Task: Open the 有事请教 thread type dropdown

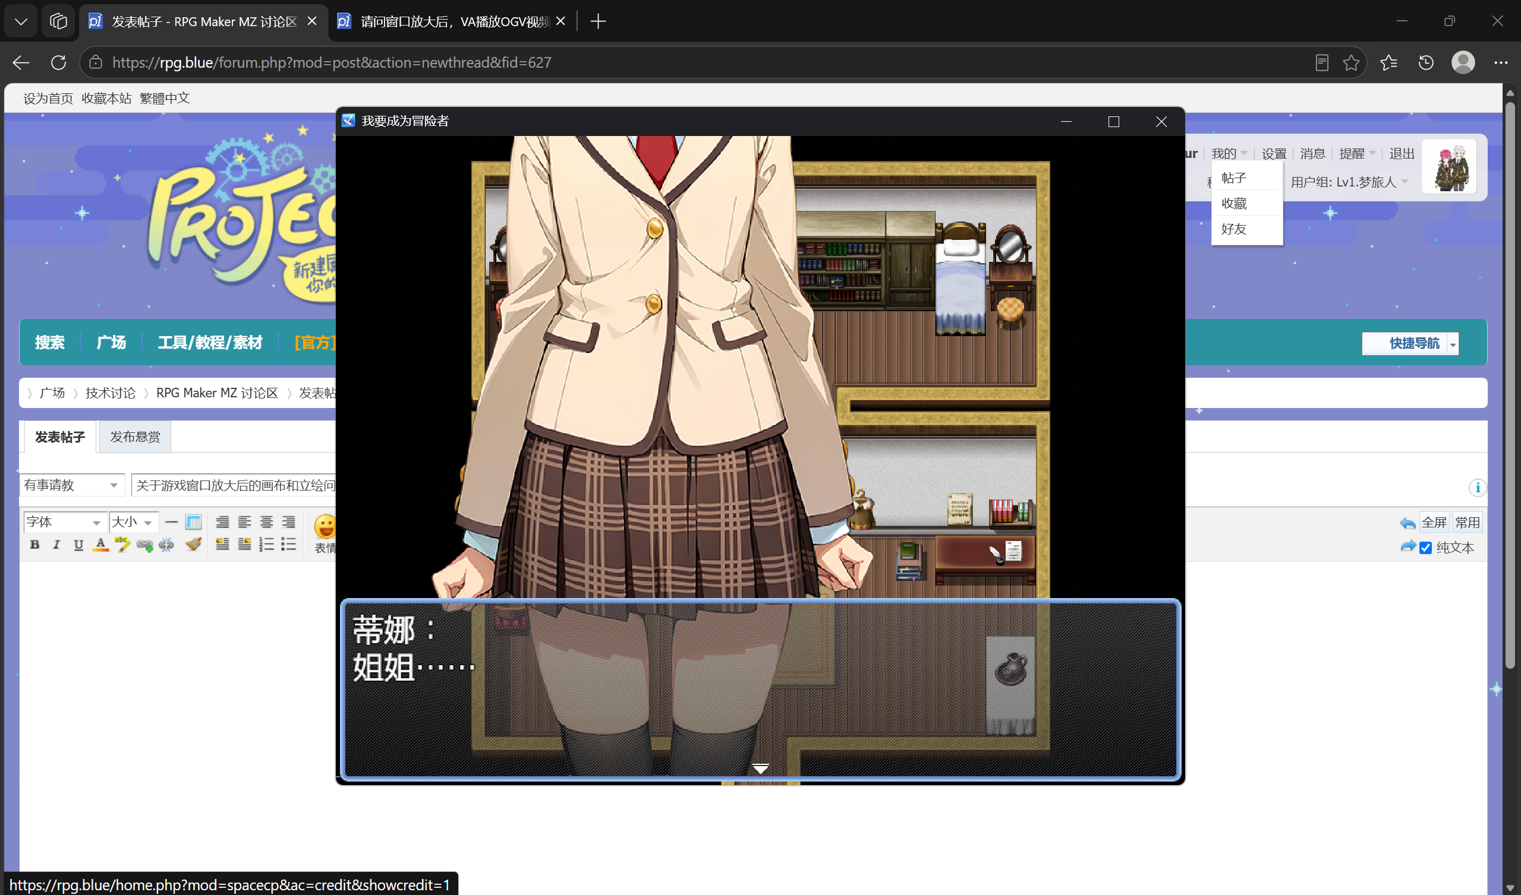Action: pos(72,485)
